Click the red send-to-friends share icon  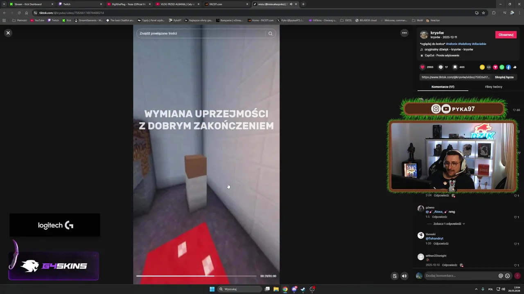pyautogui.click(x=495, y=67)
